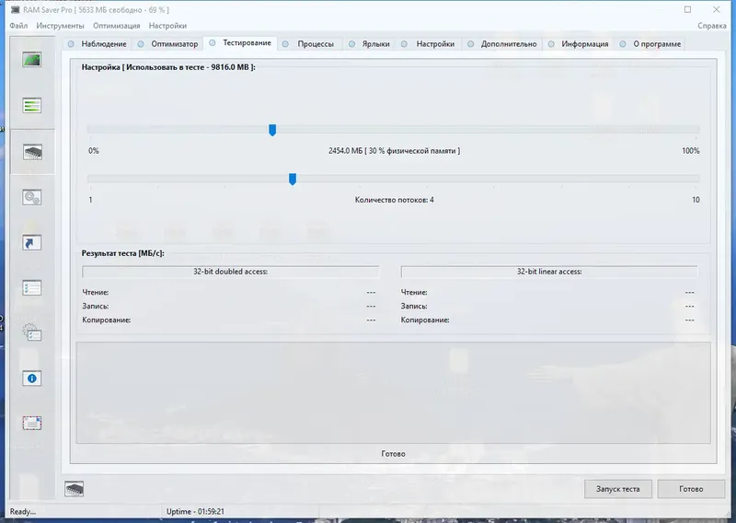
Task: Open the processes gears sidebar icon
Action: point(32,197)
